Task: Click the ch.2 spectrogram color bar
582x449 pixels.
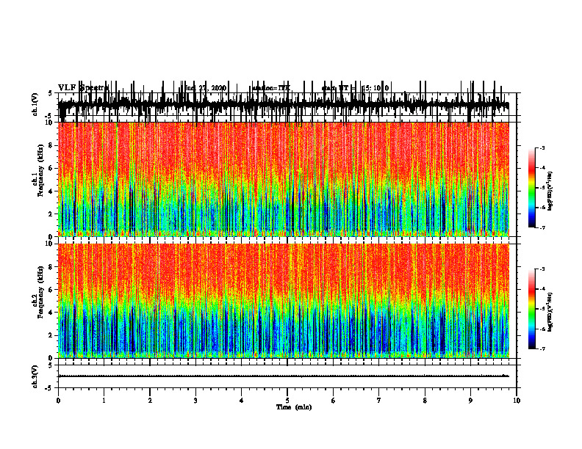Action: pos(532,309)
